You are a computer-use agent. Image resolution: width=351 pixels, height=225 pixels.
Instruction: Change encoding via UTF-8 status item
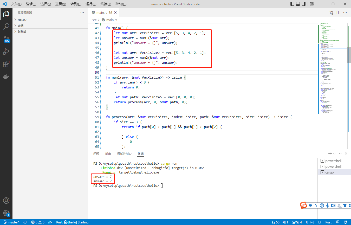(310, 222)
